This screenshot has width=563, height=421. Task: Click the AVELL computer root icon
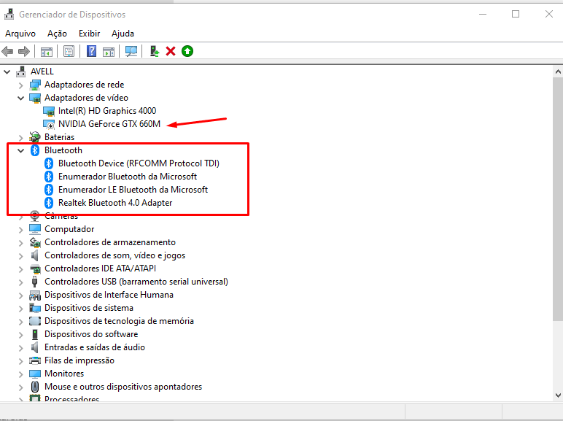point(21,72)
